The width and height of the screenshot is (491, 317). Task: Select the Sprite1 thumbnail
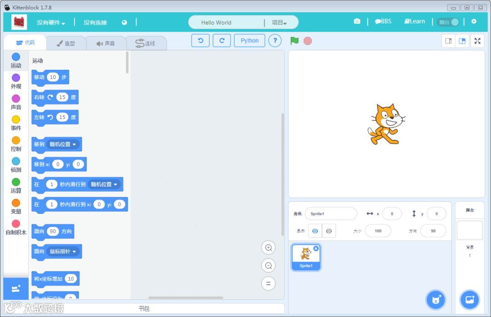pyautogui.click(x=306, y=257)
